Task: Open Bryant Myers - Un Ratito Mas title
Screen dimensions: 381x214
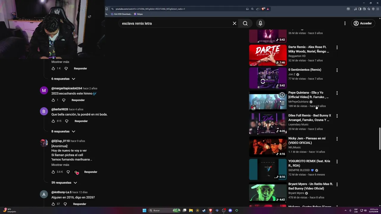Action: click(310, 186)
